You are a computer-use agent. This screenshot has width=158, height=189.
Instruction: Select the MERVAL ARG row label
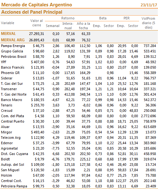pyautogui.click(x=13, y=40)
